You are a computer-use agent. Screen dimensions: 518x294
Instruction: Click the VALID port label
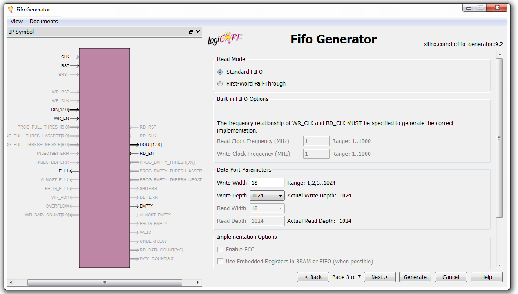(145, 233)
